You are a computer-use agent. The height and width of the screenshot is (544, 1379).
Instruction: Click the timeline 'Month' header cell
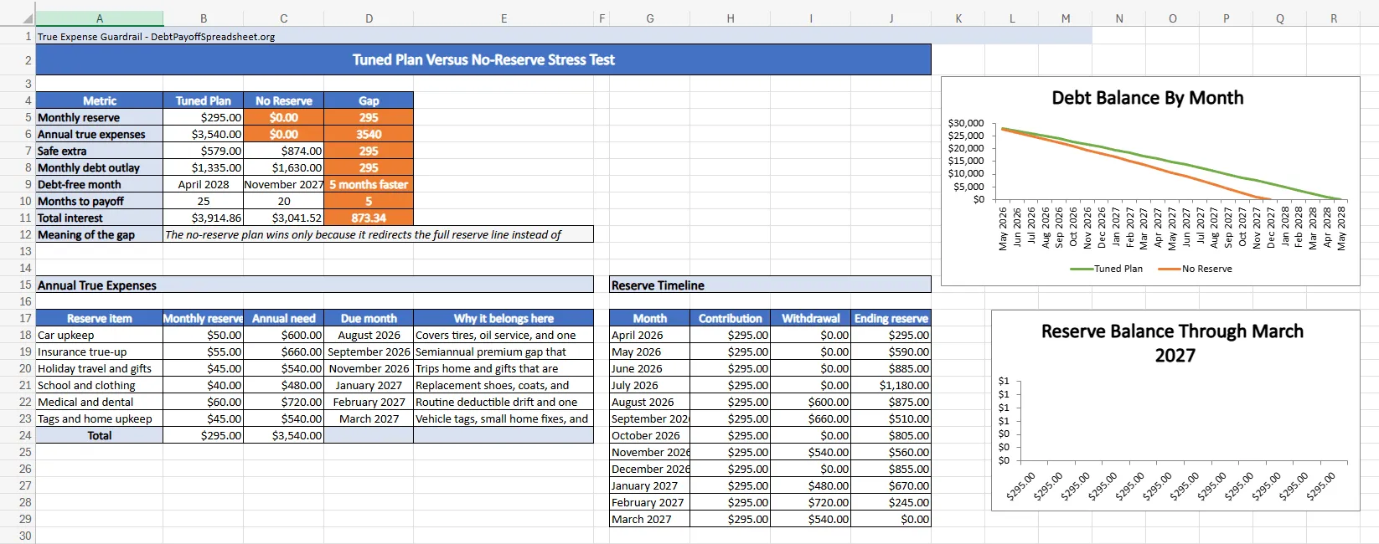pos(650,318)
